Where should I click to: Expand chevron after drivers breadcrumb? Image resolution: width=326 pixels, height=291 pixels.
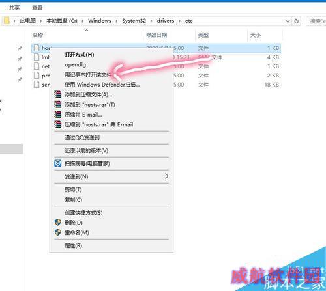pyautogui.click(x=180, y=21)
